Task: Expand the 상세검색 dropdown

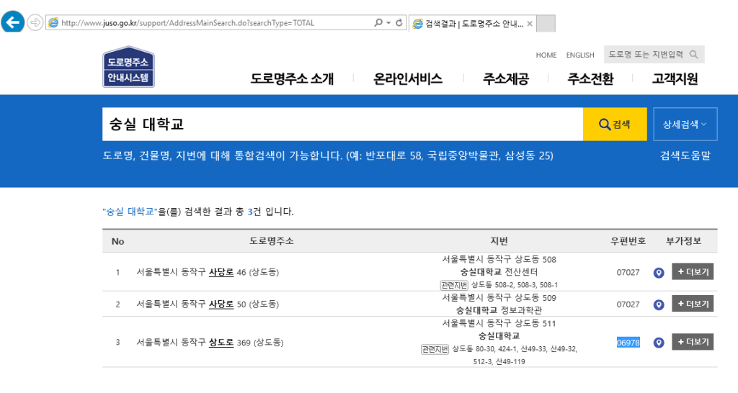Action: (x=685, y=124)
